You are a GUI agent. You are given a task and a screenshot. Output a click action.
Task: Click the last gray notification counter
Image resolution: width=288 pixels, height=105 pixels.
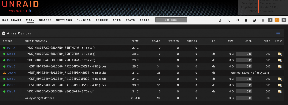tap(284, 20)
